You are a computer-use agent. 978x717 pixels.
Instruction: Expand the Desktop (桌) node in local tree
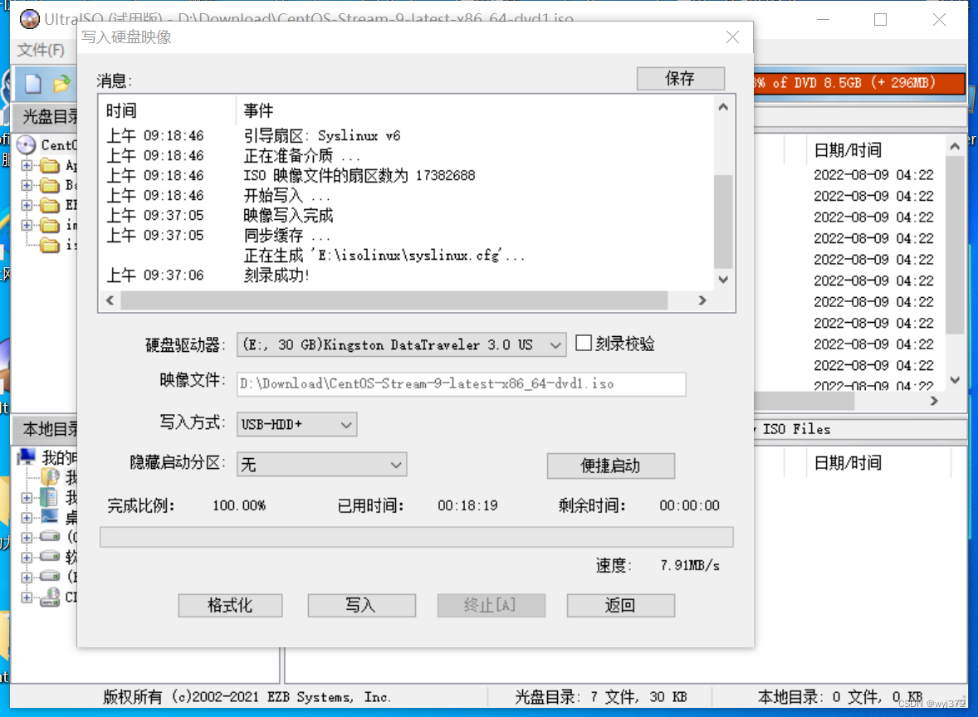click(x=27, y=518)
